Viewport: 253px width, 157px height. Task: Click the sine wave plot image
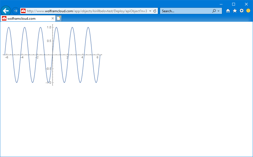[x=52, y=55]
